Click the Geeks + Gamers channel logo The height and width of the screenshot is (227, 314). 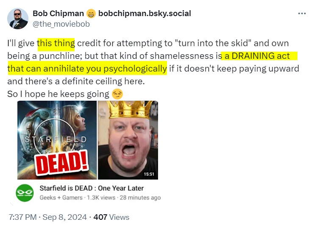point(25,193)
